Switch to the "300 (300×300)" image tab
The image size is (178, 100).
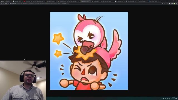click(x=74, y=1)
